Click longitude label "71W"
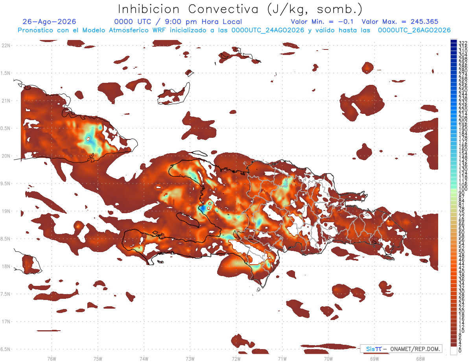The height and width of the screenshot is (364, 472). point(282,359)
